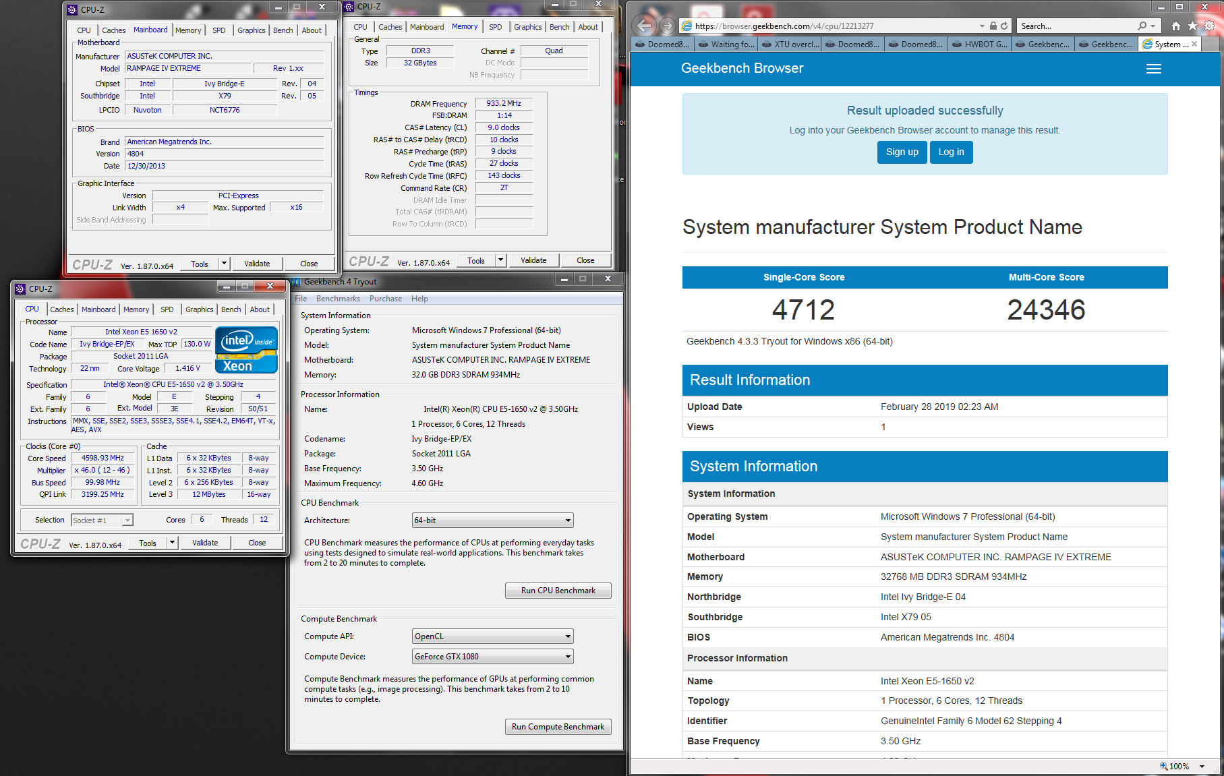Open CPU tab in Memory CPU-Z window
The width and height of the screenshot is (1224, 776).
[x=360, y=27]
